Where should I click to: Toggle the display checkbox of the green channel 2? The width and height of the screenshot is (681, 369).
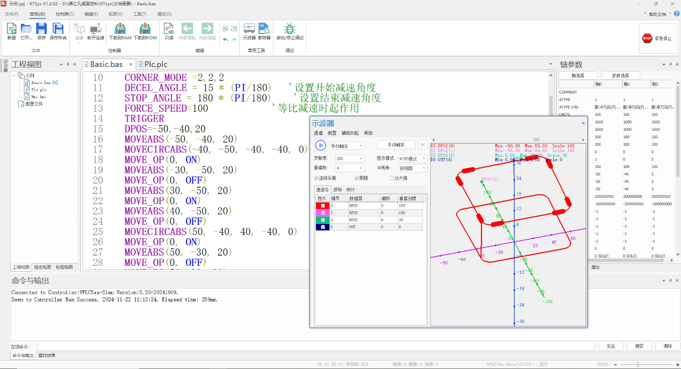[323, 220]
